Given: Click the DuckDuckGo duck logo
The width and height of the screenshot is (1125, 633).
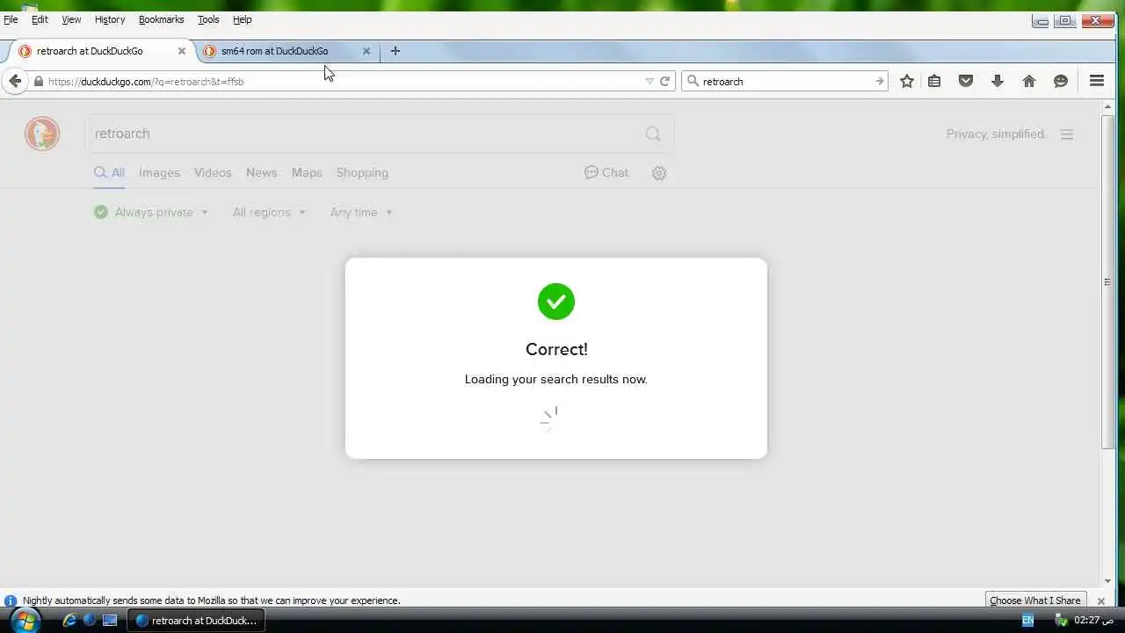Looking at the screenshot, I should point(42,134).
